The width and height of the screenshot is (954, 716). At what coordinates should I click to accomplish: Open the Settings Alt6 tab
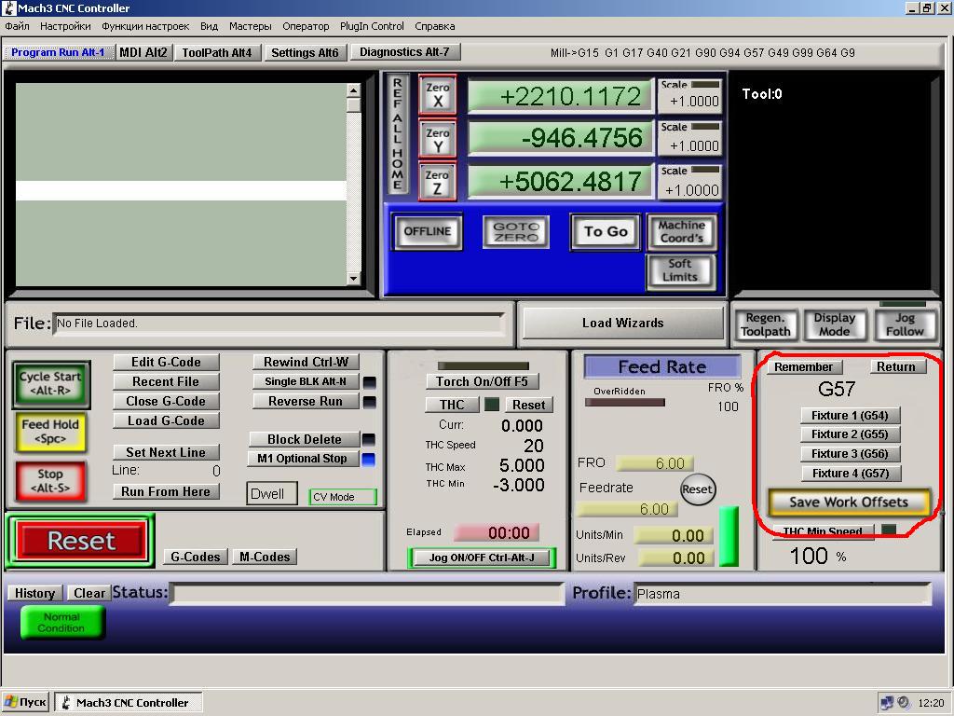coord(305,52)
